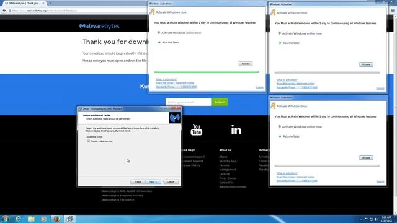Open privacy statement link in the lower-right window
This screenshot has height=223, width=397.
pos(295,177)
